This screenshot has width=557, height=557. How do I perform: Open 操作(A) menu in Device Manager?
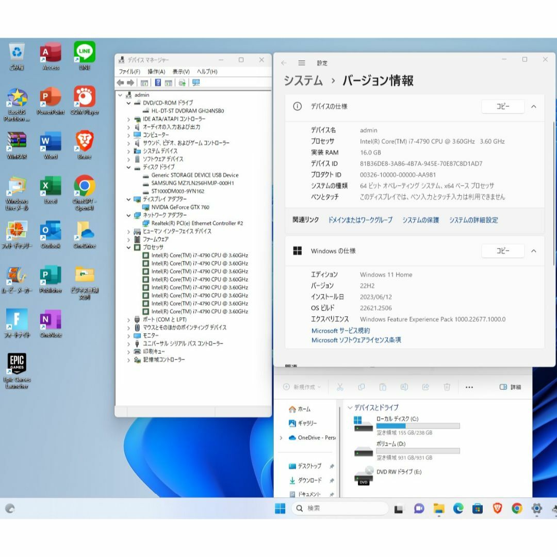click(x=156, y=71)
